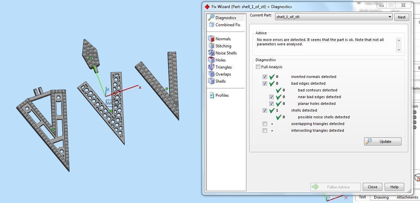Screen dimensions: 420x203
Task: Open Help for the Fix Wizard
Action: pos(394,187)
